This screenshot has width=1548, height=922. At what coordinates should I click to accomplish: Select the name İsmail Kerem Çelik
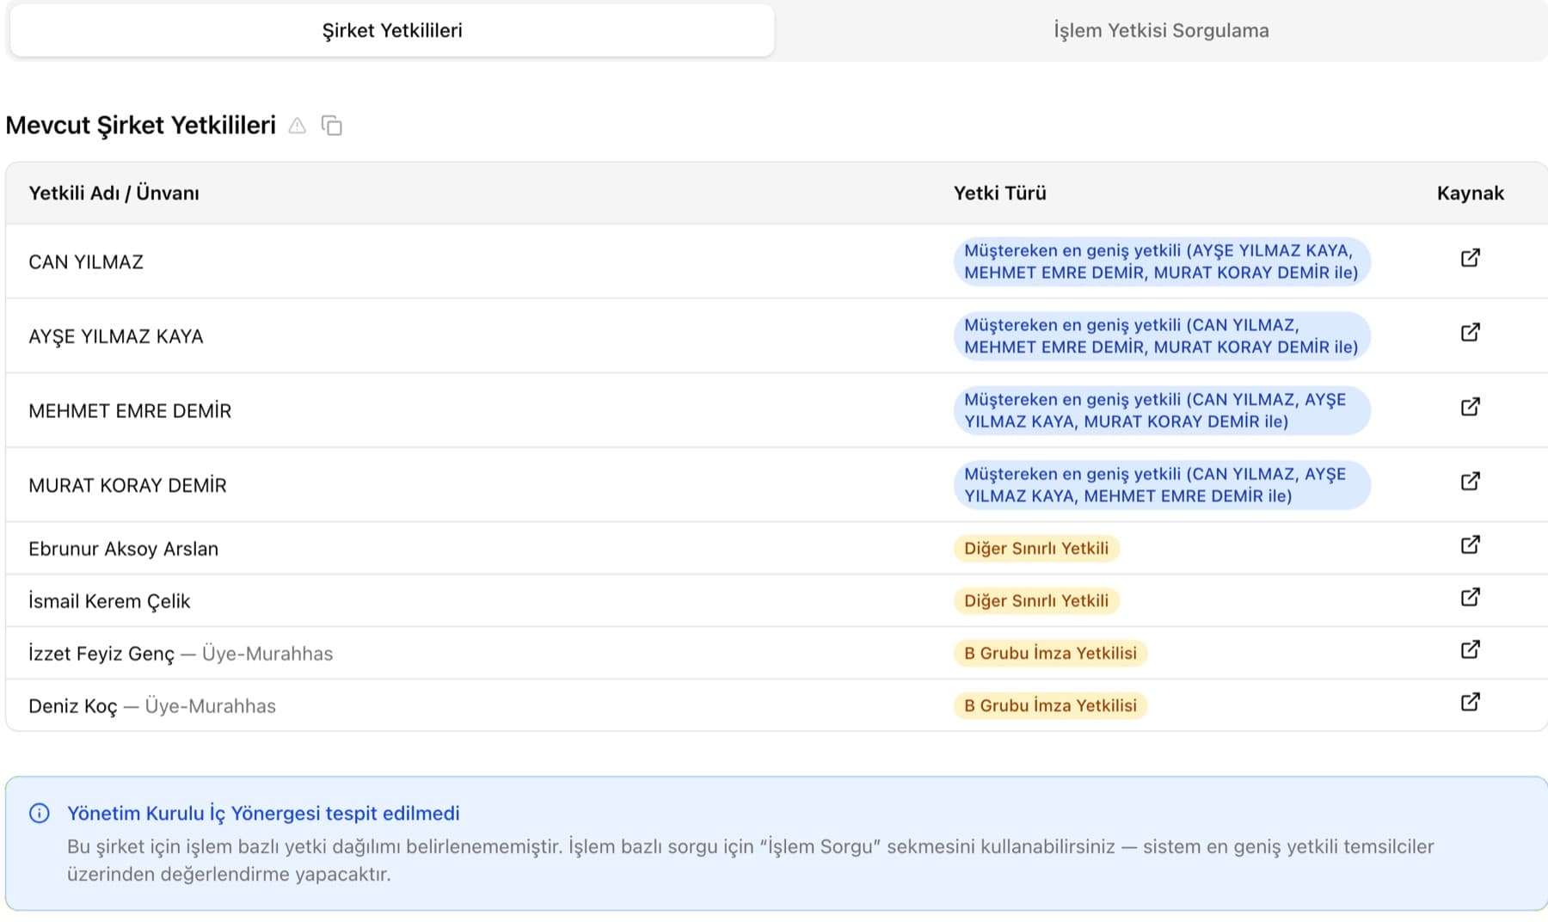click(109, 601)
